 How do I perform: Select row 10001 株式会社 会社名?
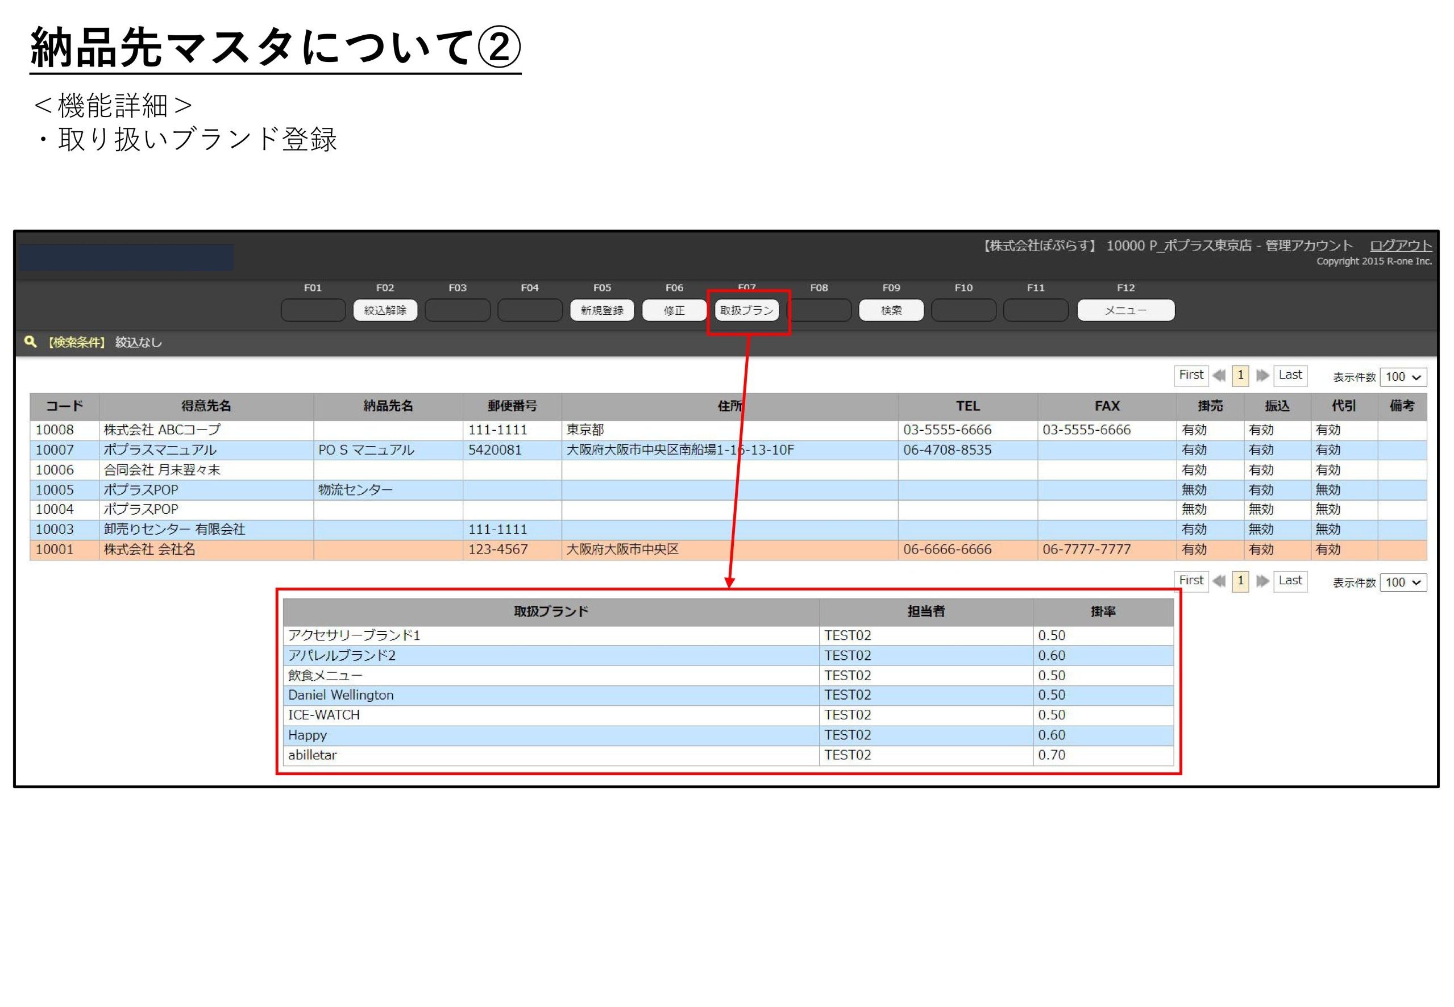click(149, 549)
